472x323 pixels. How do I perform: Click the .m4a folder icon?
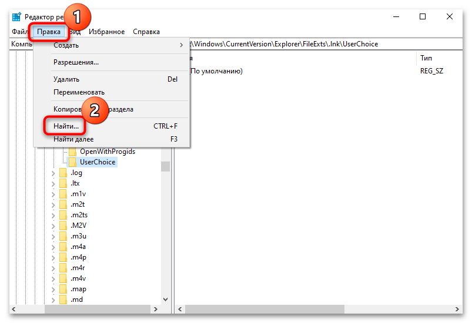pyautogui.click(x=63, y=247)
